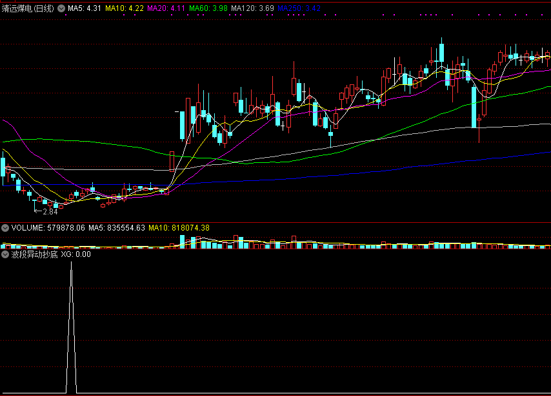The height and width of the screenshot is (396, 551).
Task: Click the 2.84 low price marker
Action: click(x=46, y=211)
